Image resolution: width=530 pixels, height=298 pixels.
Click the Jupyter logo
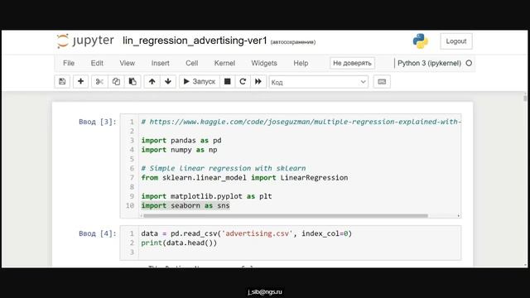point(85,41)
